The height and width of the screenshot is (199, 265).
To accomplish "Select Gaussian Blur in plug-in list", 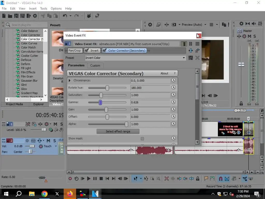I will tap(29, 81).
